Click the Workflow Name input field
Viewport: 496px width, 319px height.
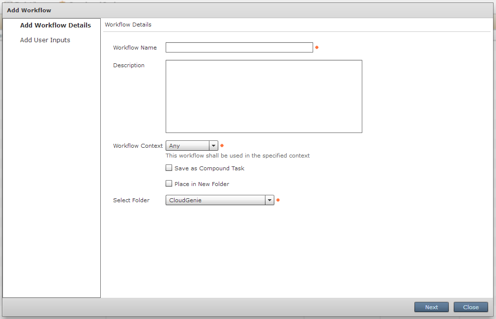click(x=239, y=47)
